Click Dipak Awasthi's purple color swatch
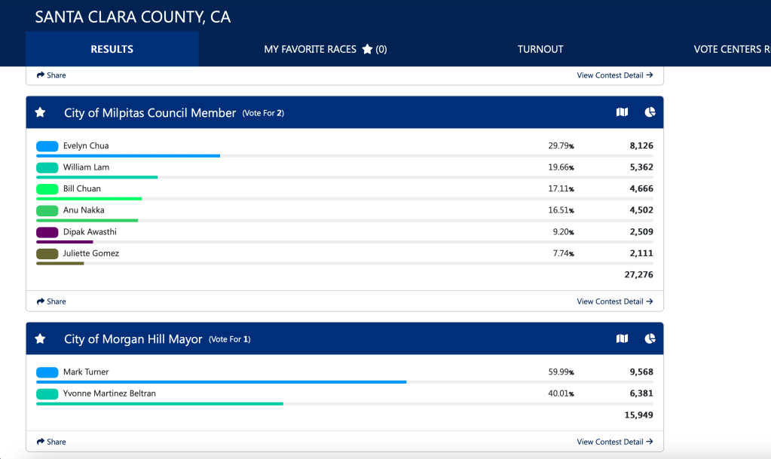Viewport: 771px width, 459px height. click(47, 232)
